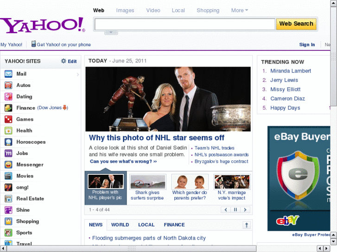Click the Messenger smiley icon
The width and height of the screenshot is (337, 252).
[8, 165]
